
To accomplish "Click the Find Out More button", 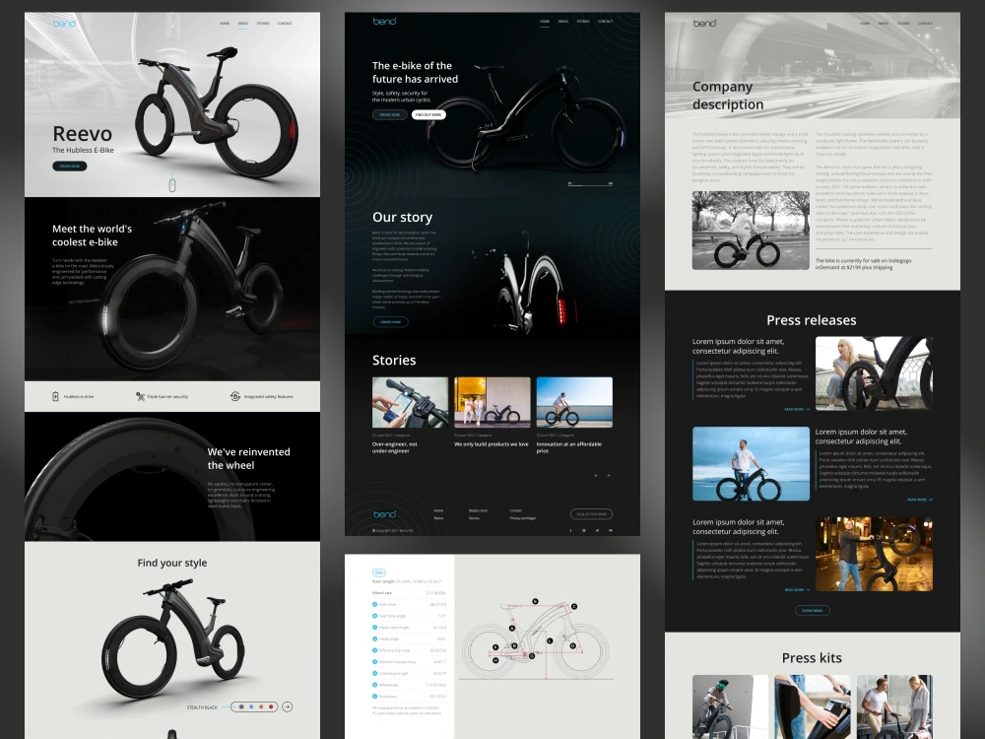I will tap(427, 115).
